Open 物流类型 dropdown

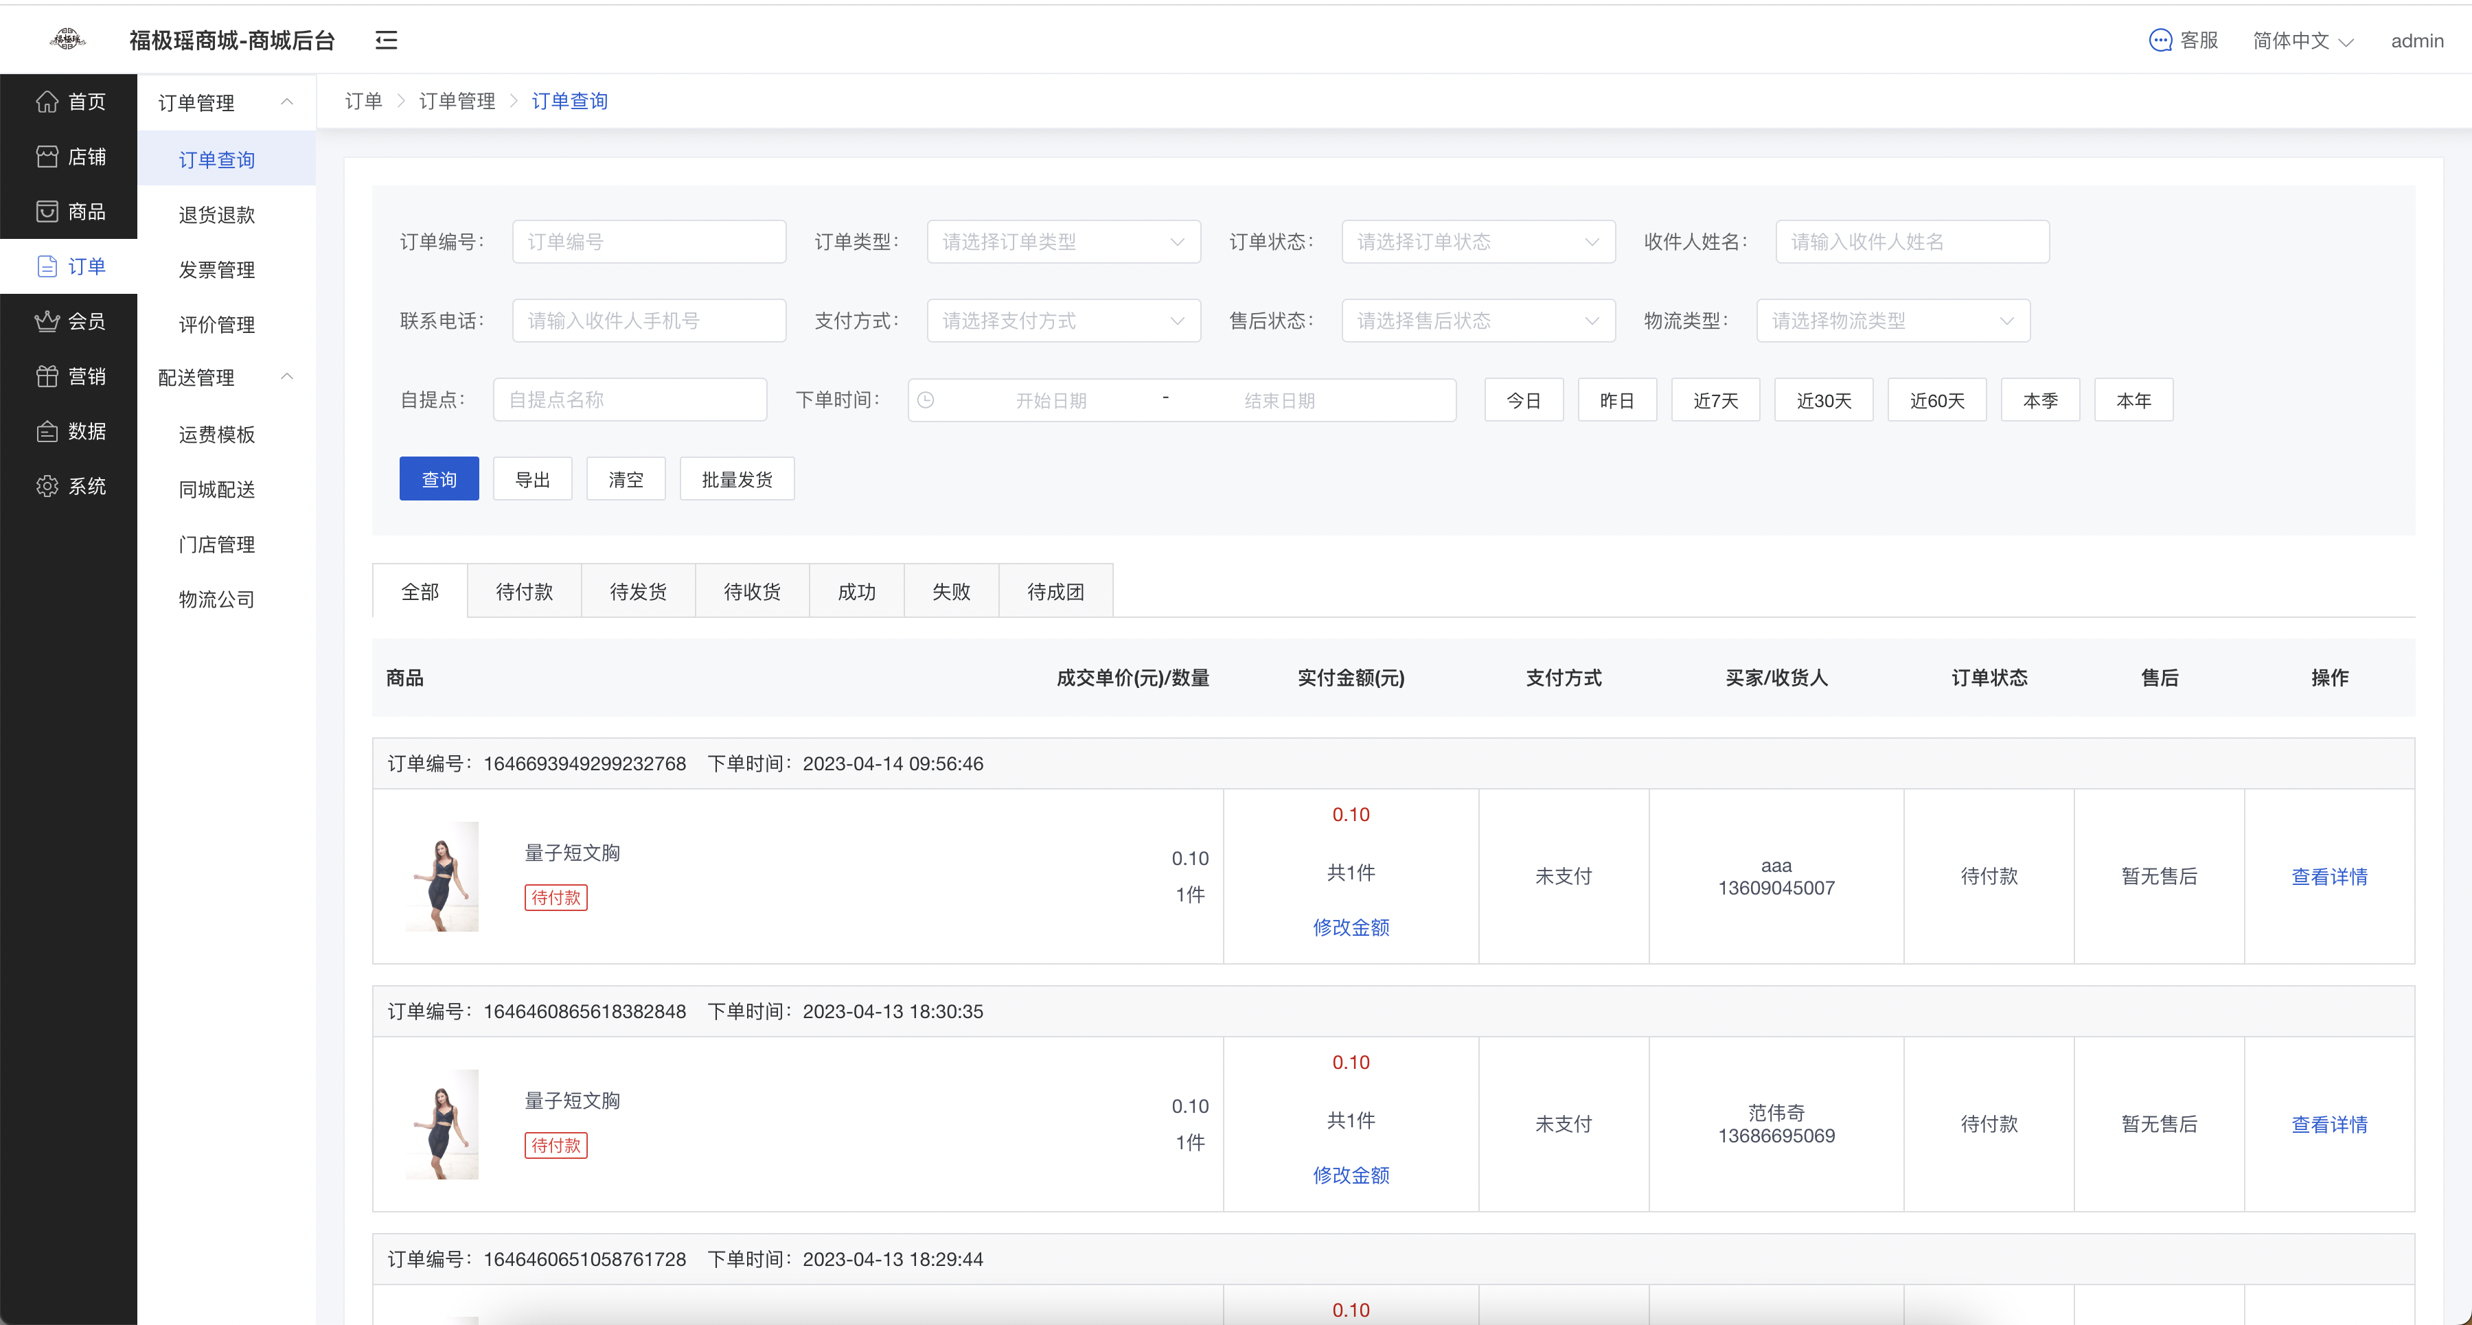pyautogui.click(x=1892, y=321)
